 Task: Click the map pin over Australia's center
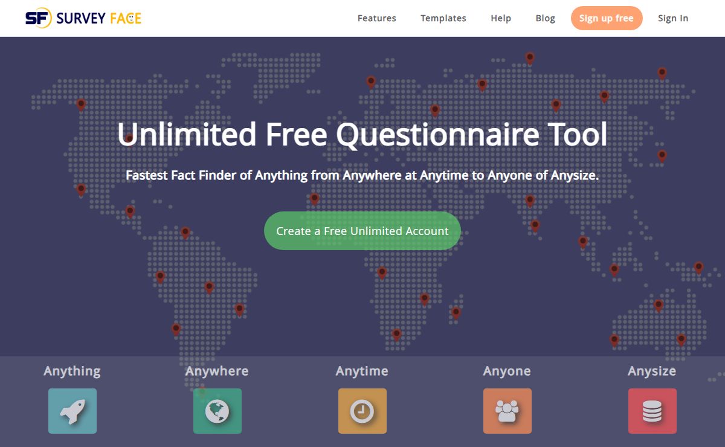click(659, 304)
